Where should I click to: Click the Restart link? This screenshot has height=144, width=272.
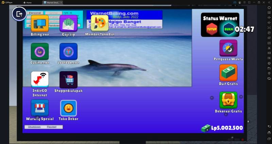(x=52, y=127)
